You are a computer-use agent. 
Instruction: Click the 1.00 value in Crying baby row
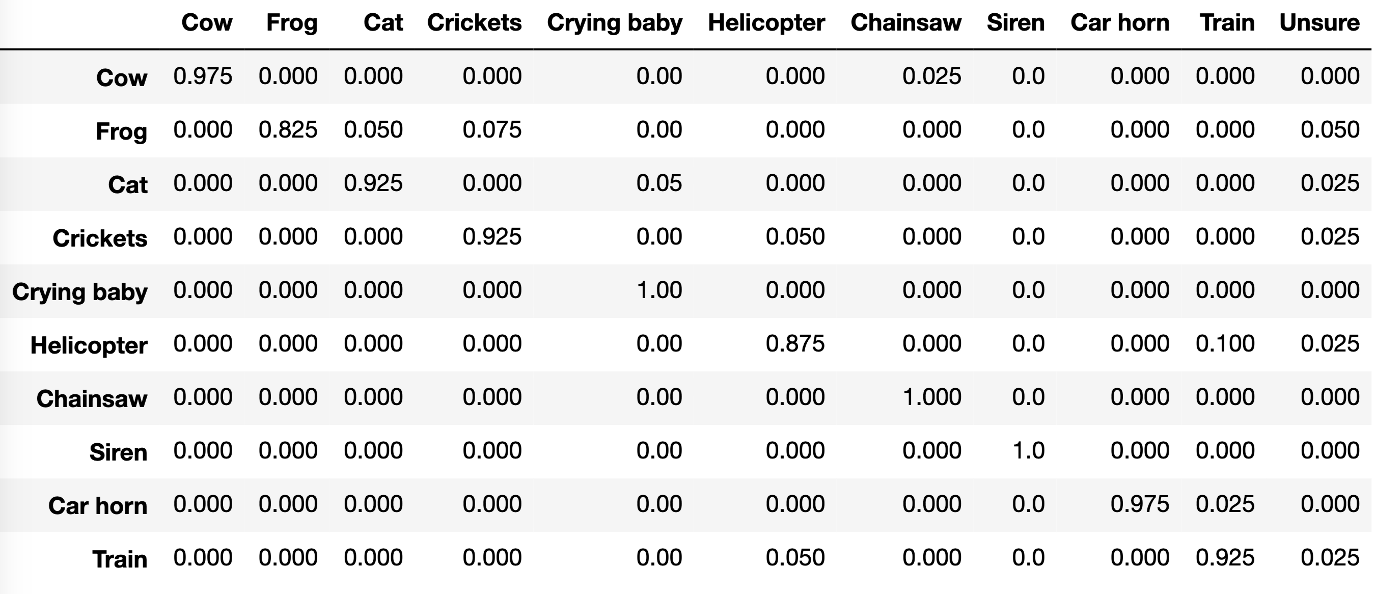coord(658,290)
